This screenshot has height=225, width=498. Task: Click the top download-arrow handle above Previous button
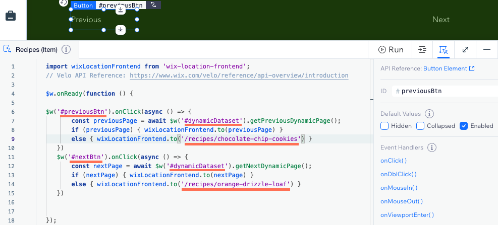click(120, 10)
